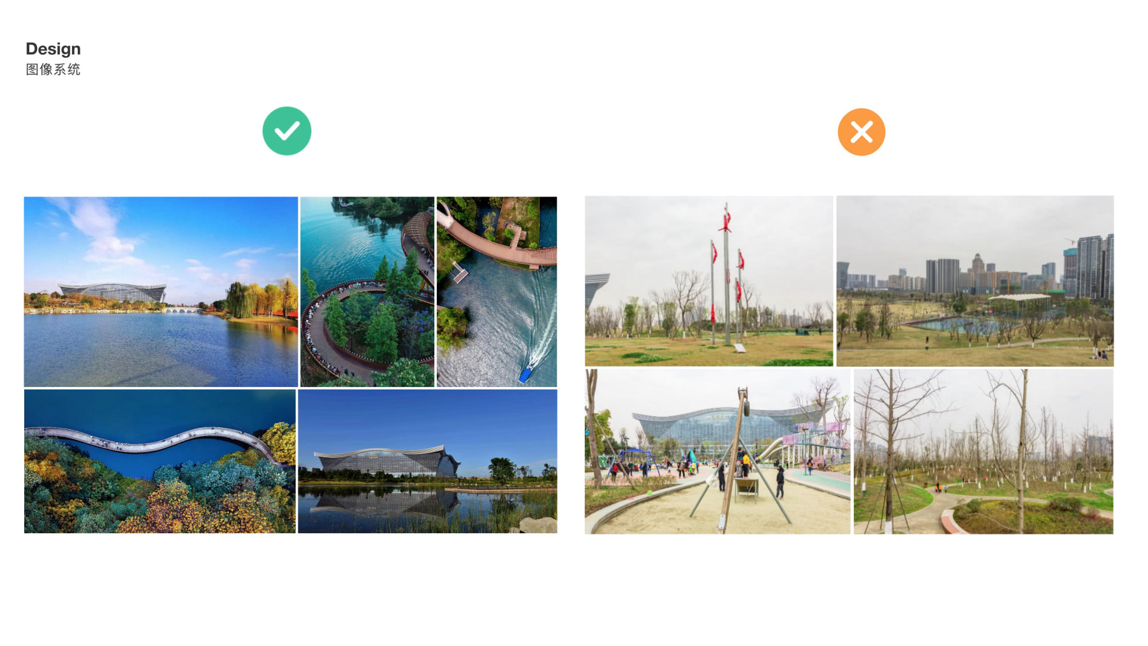Select the bare trees pathway photo
The height and width of the screenshot is (646, 1148).
(983, 451)
